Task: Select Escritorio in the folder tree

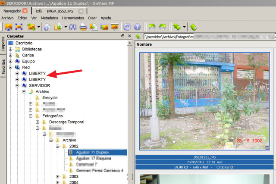Action: pyautogui.click(x=24, y=43)
